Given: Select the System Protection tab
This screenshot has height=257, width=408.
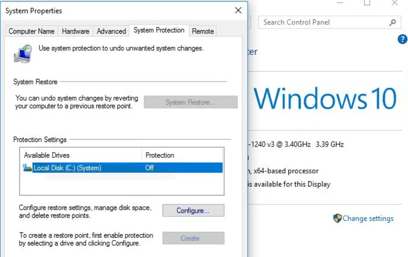Looking at the screenshot, I should (159, 31).
